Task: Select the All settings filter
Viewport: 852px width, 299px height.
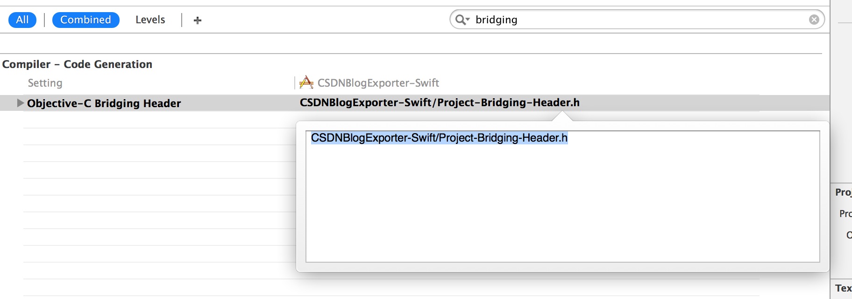Action: point(22,20)
